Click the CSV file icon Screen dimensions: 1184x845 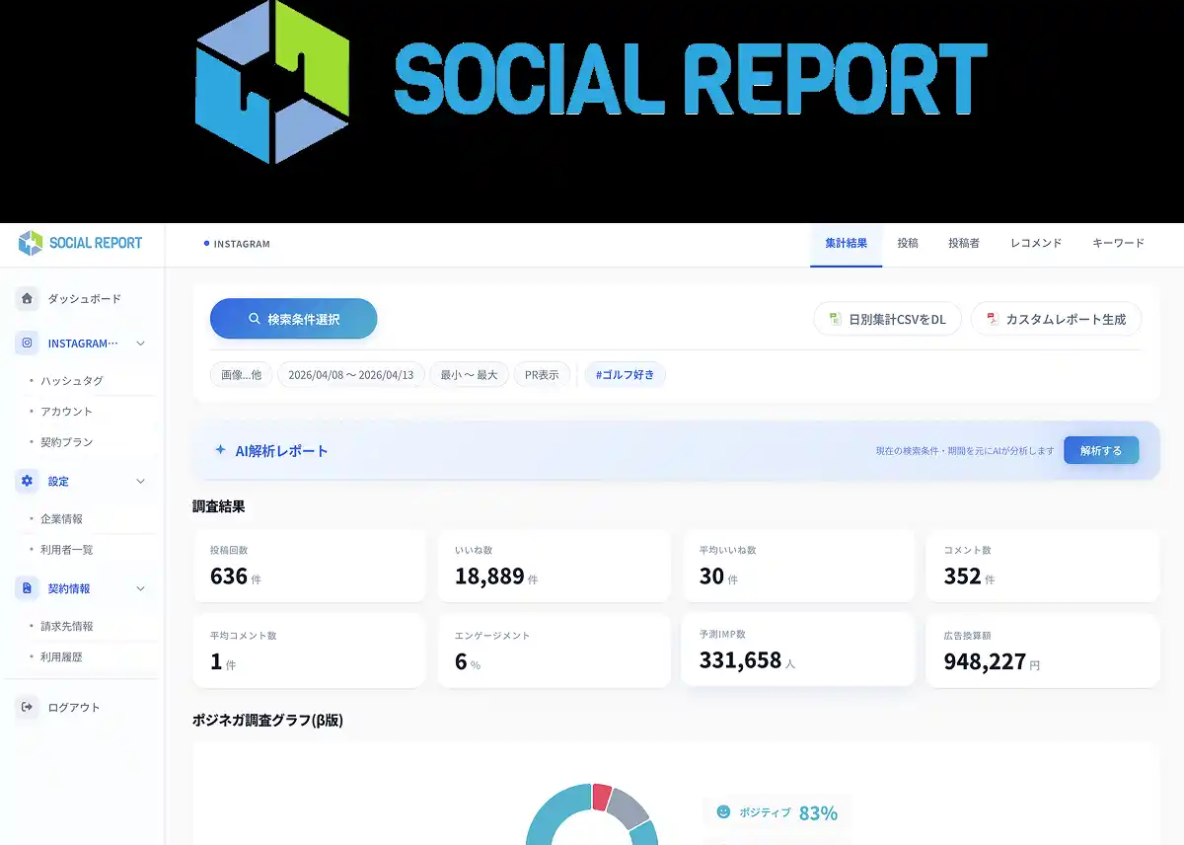coord(835,319)
